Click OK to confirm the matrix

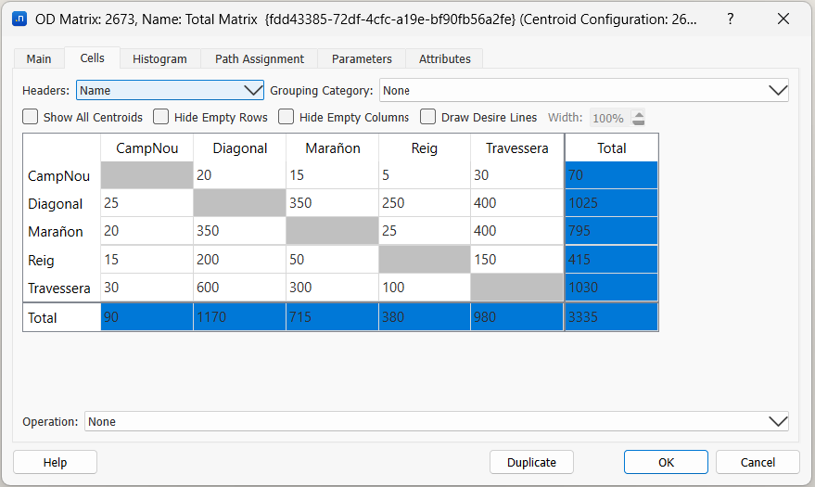coord(666,462)
